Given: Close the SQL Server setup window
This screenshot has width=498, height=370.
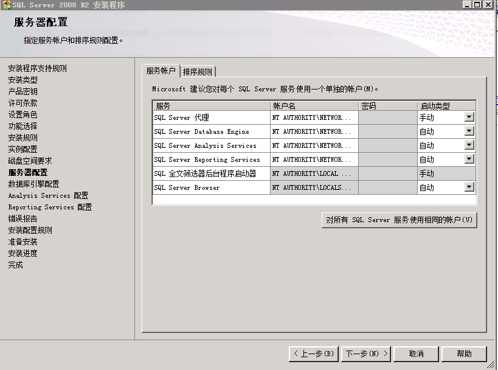Looking at the screenshot, I should pyautogui.click(x=488, y=4).
